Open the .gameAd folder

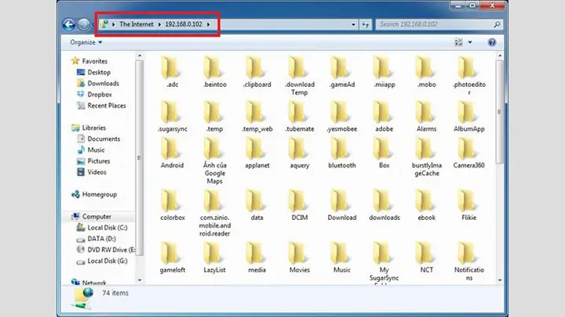(342, 72)
